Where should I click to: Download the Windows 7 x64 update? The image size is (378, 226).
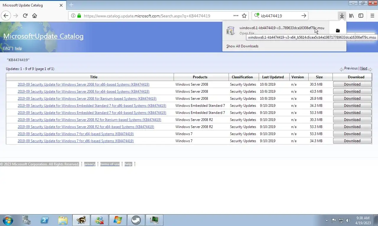352,134
